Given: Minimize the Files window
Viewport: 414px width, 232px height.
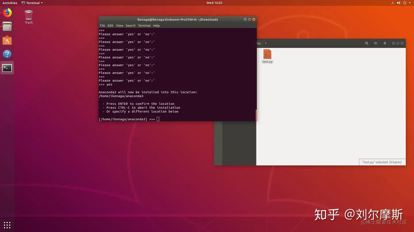Looking at the screenshot, I should [394, 43].
